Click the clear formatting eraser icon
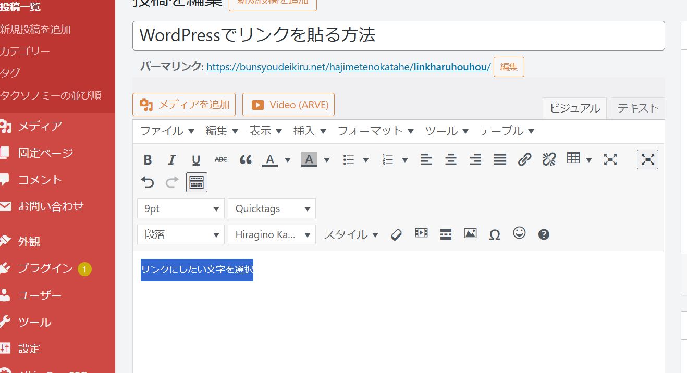The width and height of the screenshot is (687, 373). coord(396,234)
